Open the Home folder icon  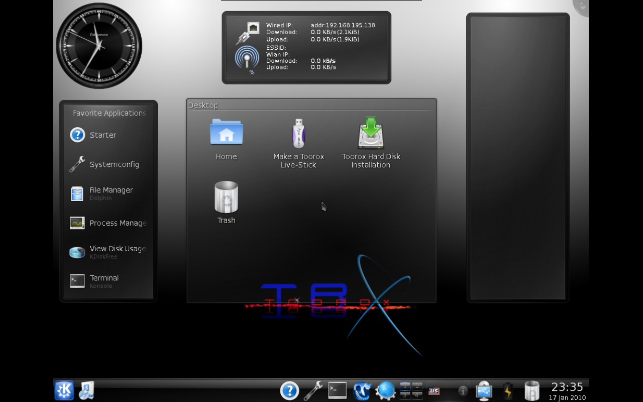[227, 139]
